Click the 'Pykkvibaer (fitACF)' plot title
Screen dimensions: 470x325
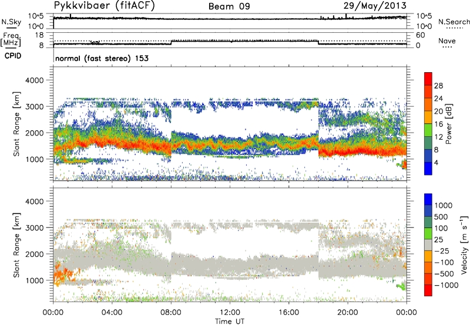104,6
